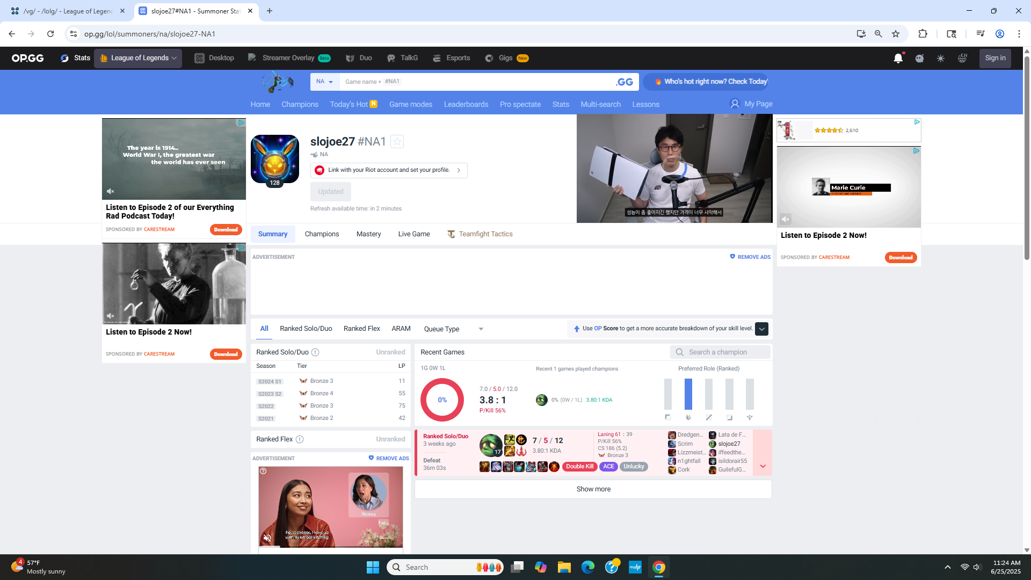Image resolution: width=1031 pixels, height=580 pixels.
Task: Open Microsoft Edge from the taskbar
Action: 588,567
